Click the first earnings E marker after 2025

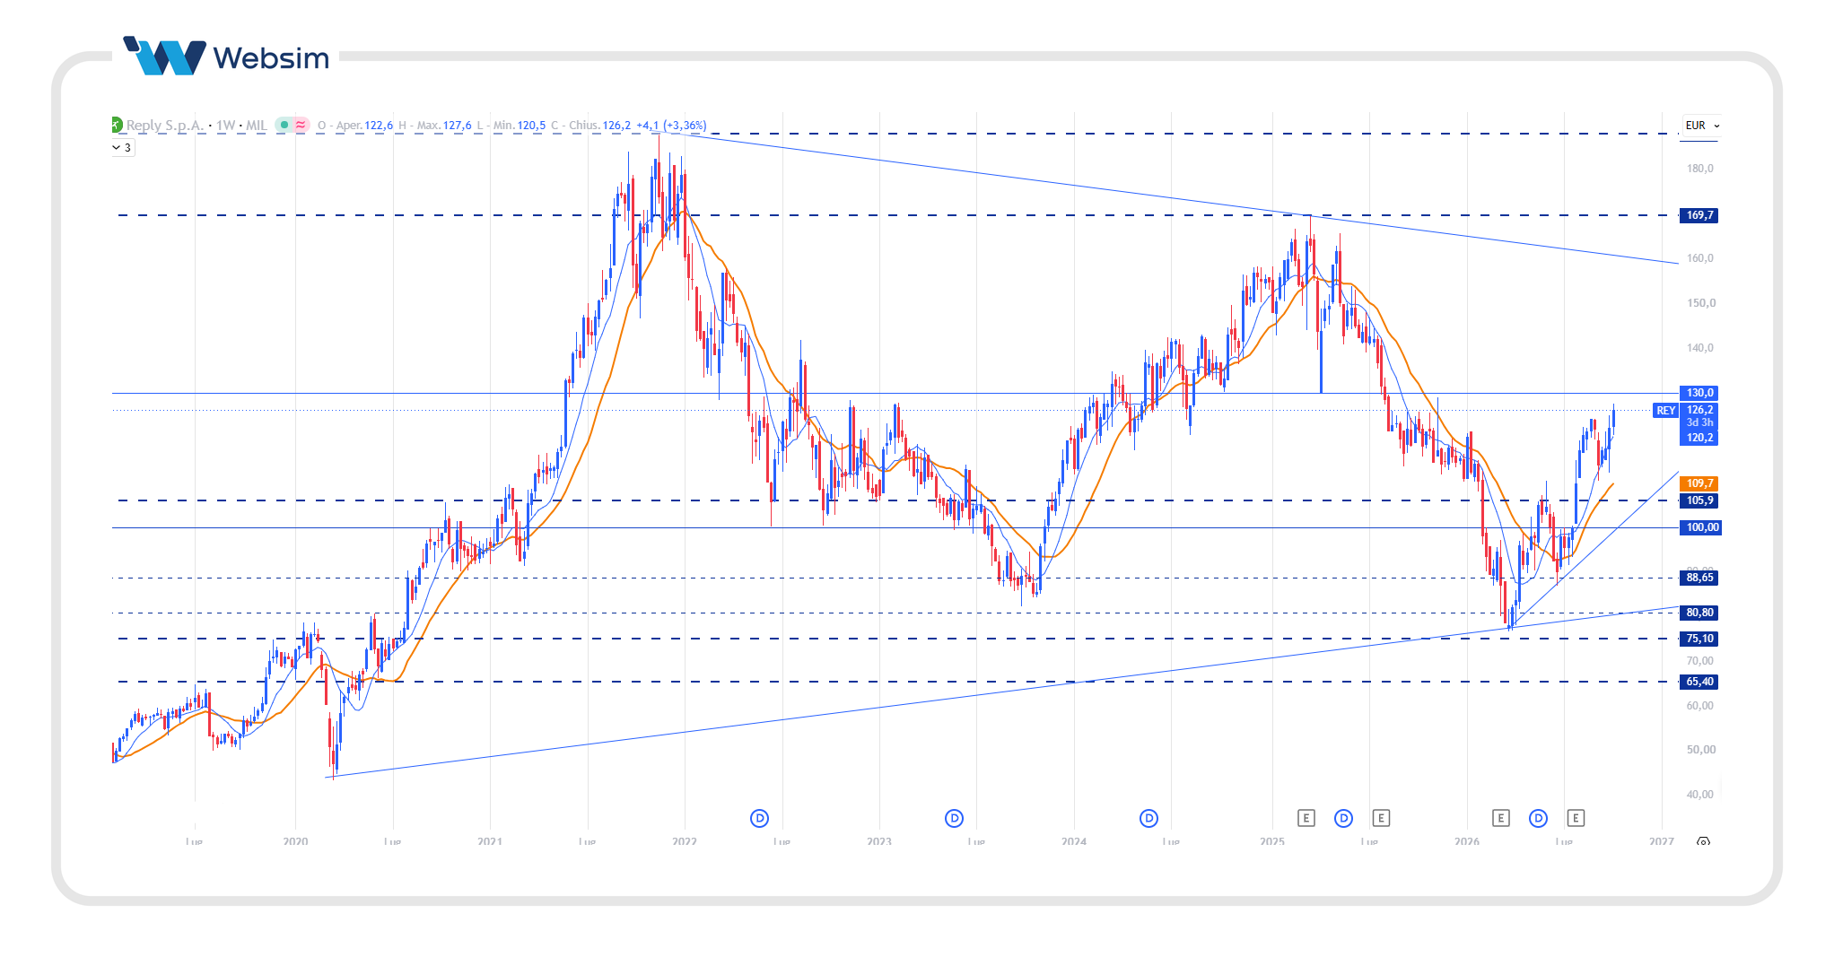click(1306, 818)
